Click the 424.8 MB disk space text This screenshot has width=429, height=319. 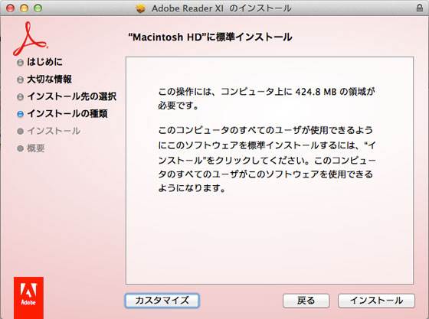pyautogui.click(x=316, y=92)
